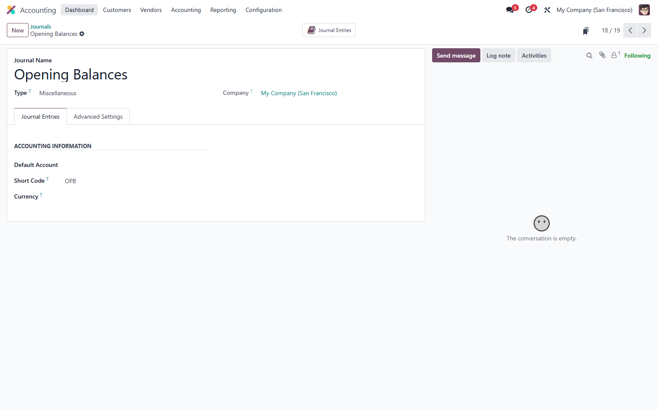The width and height of the screenshot is (658, 409).
Task: Click the Currency field
Action: [137, 197]
